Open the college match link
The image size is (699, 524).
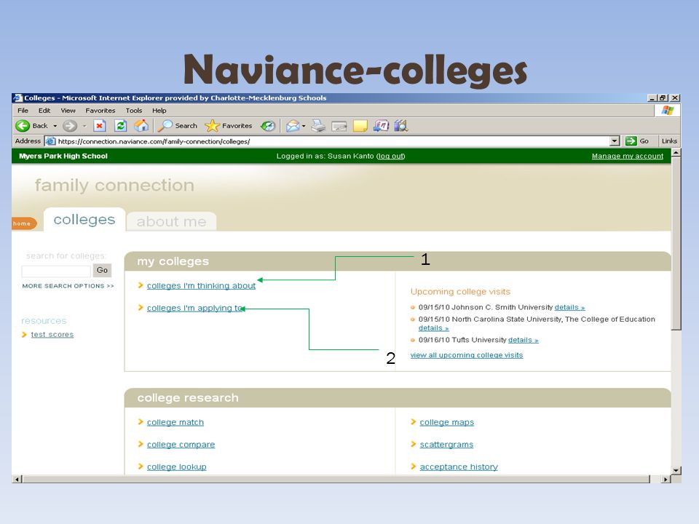pyautogui.click(x=175, y=422)
